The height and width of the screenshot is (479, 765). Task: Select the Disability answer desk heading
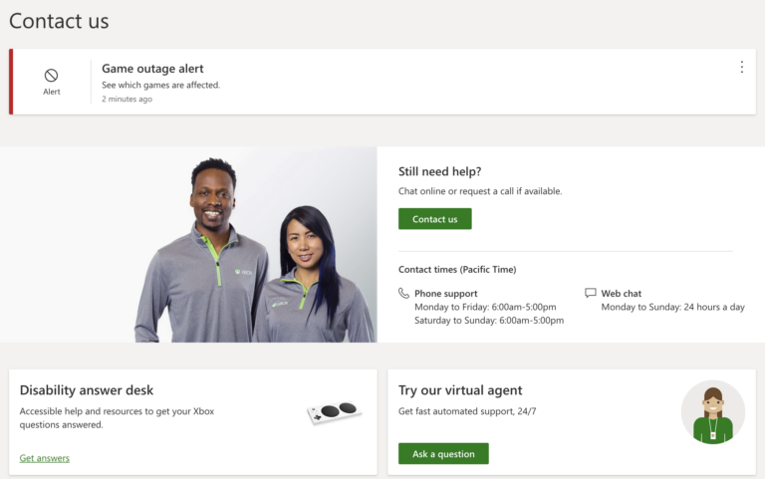click(x=87, y=390)
